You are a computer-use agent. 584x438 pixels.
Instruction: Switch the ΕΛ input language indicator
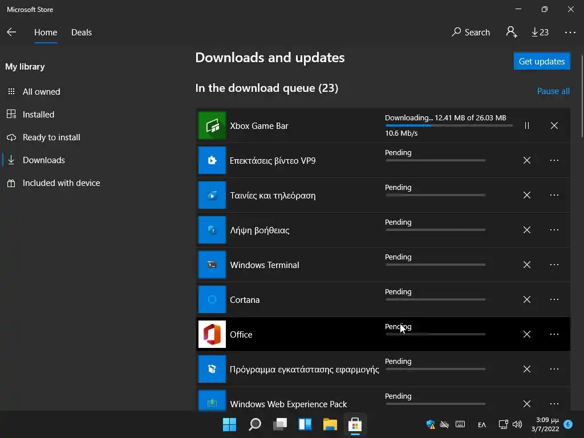(x=481, y=424)
